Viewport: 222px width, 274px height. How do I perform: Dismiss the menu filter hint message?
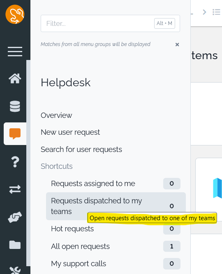[x=177, y=44]
